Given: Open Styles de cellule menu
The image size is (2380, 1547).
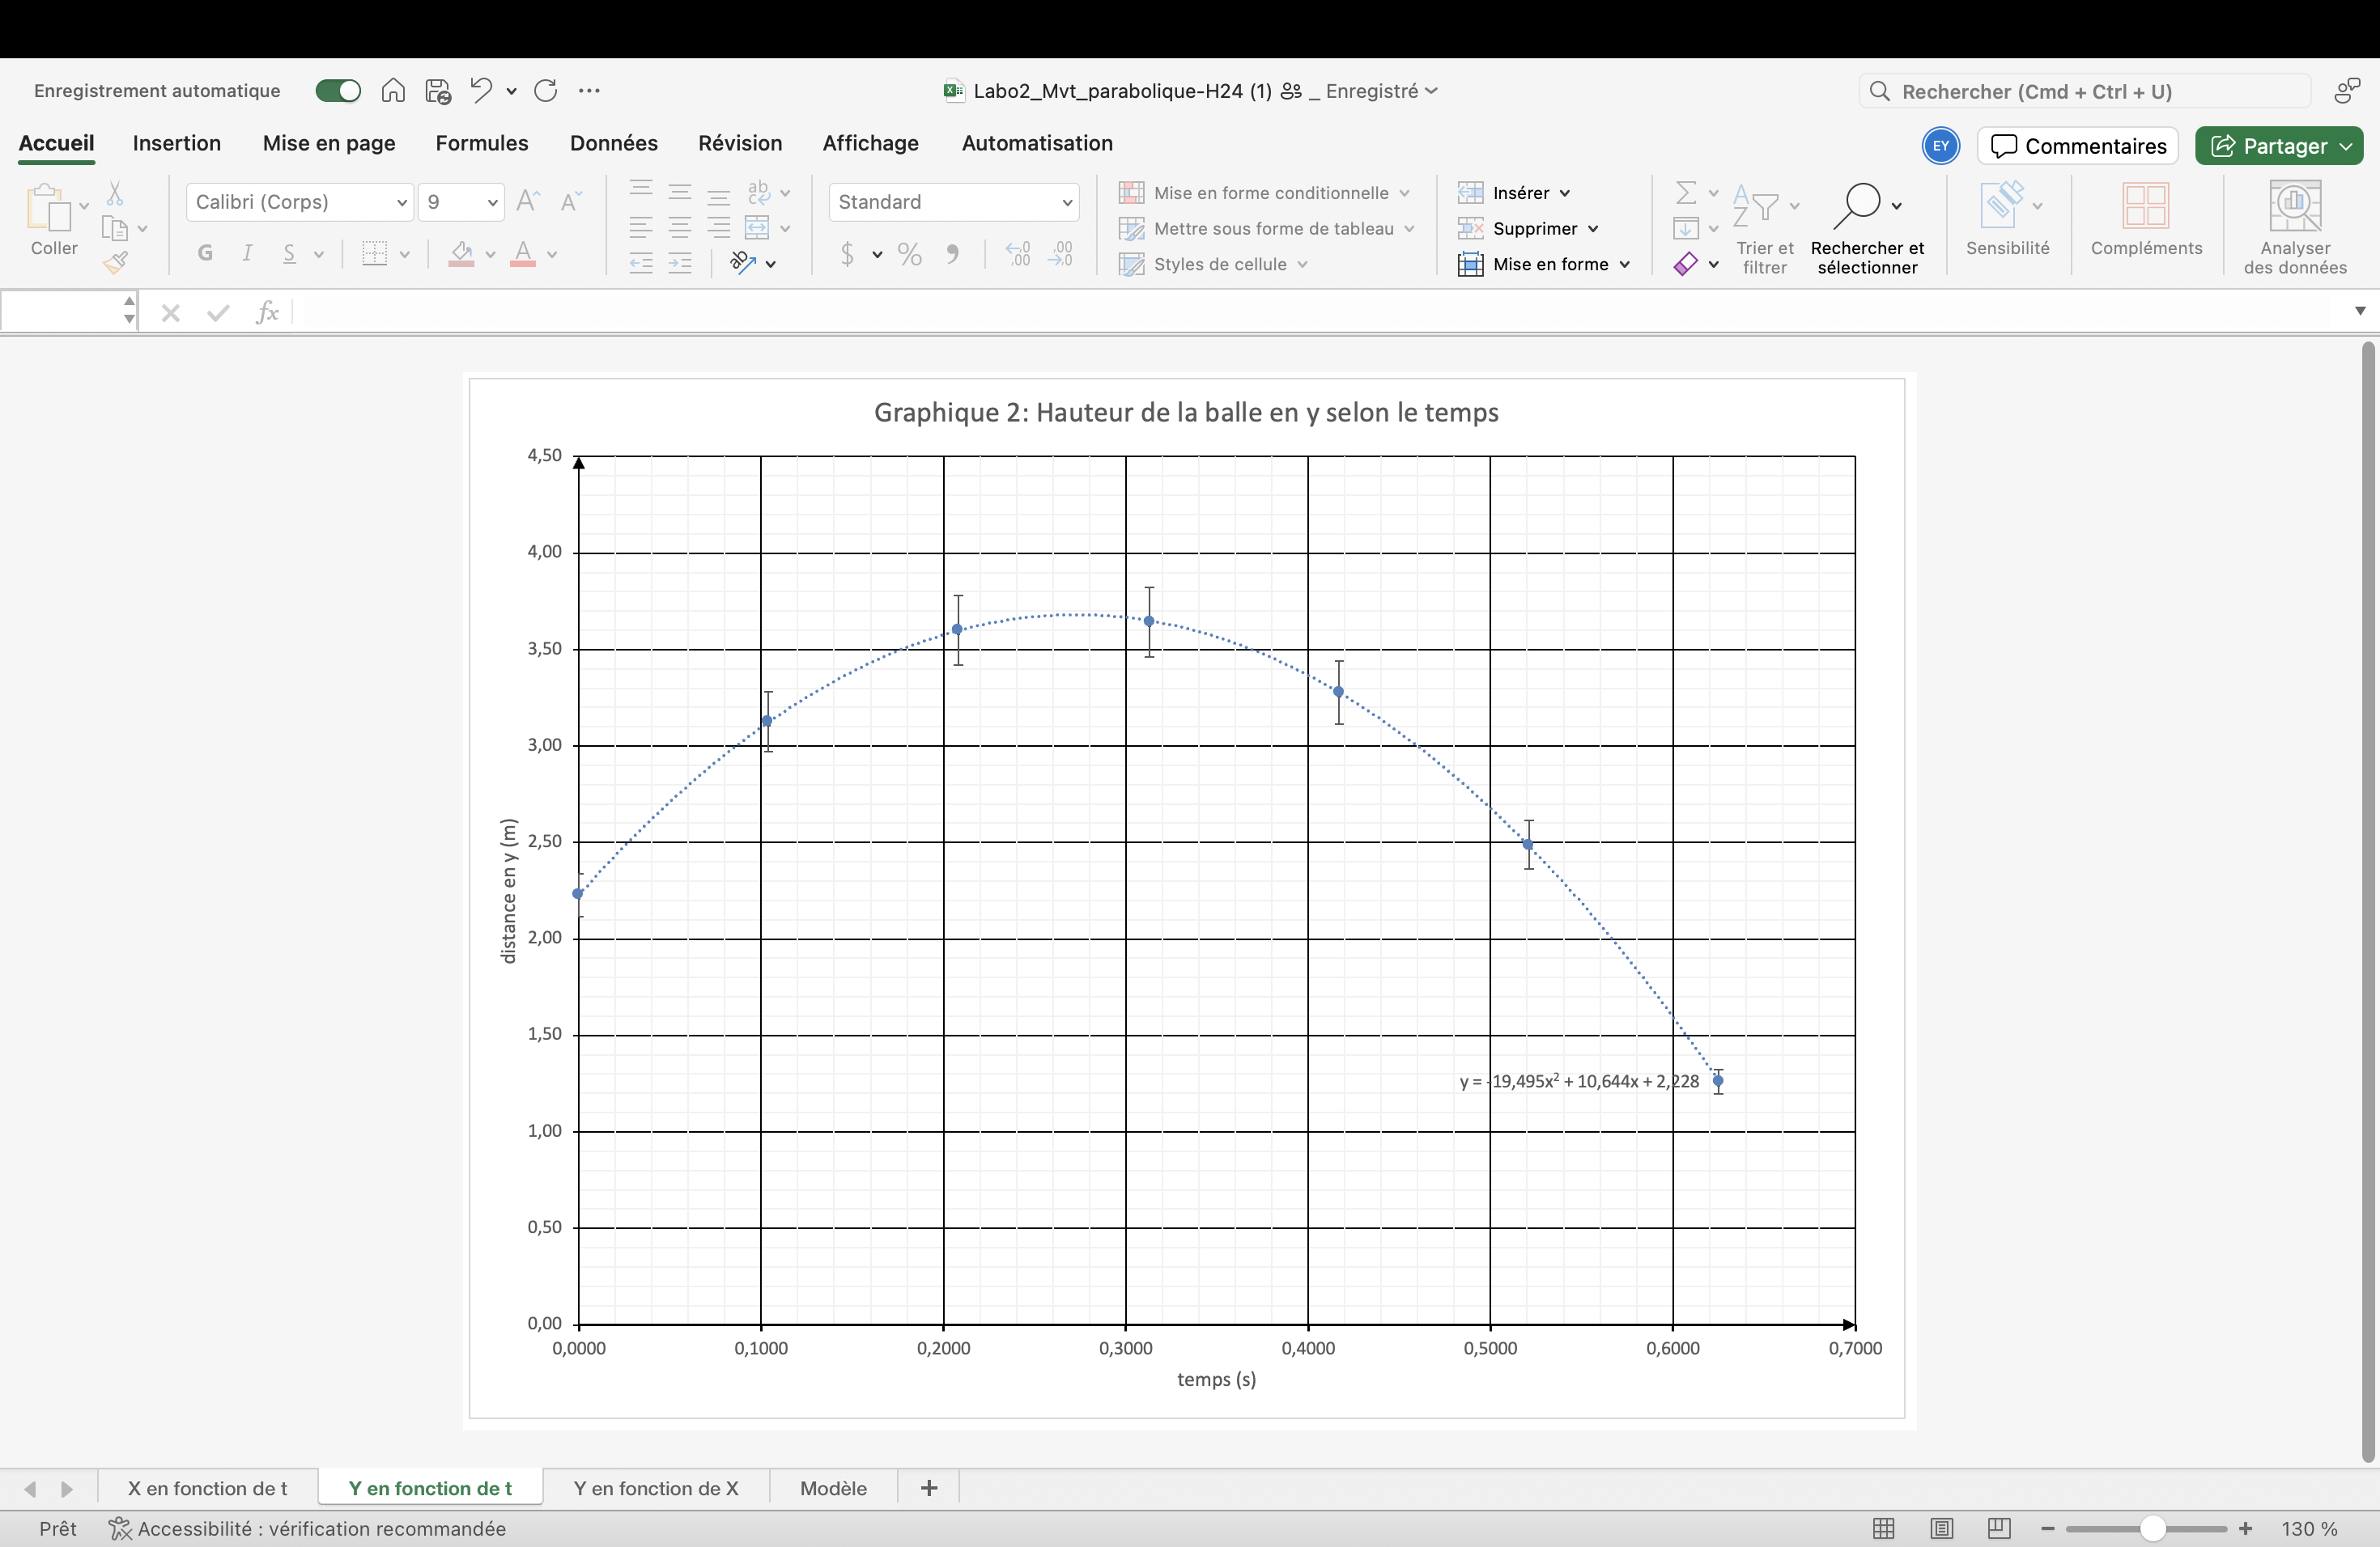Looking at the screenshot, I should 1212,264.
